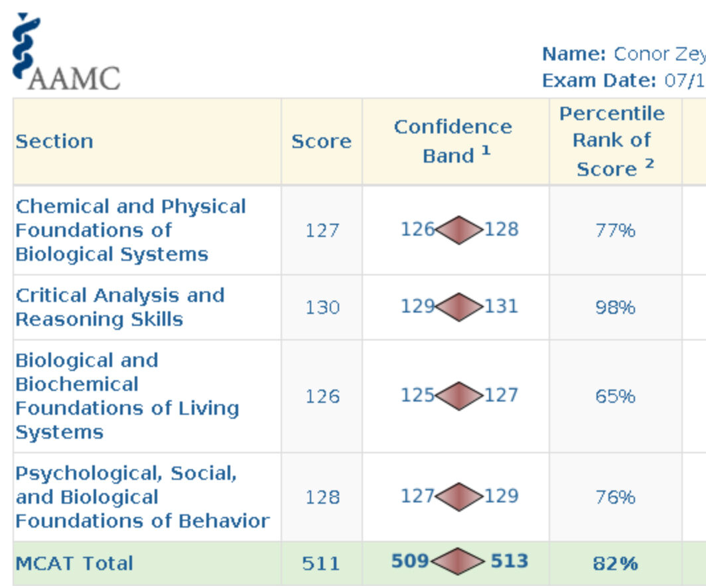Viewport: 706px width, 586px height.
Task: Select the Section column header
Action: pyautogui.click(x=54, y=141)
